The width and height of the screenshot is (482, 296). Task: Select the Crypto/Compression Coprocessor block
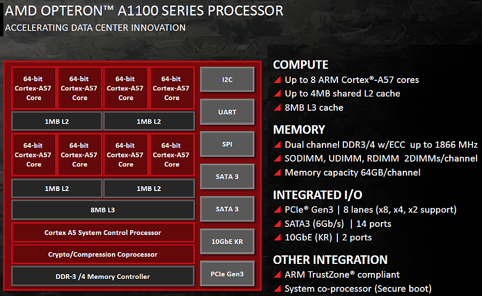[x=103, y=254]
